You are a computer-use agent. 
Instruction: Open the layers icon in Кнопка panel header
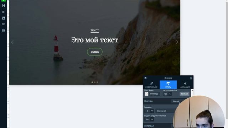pos(145,78)
